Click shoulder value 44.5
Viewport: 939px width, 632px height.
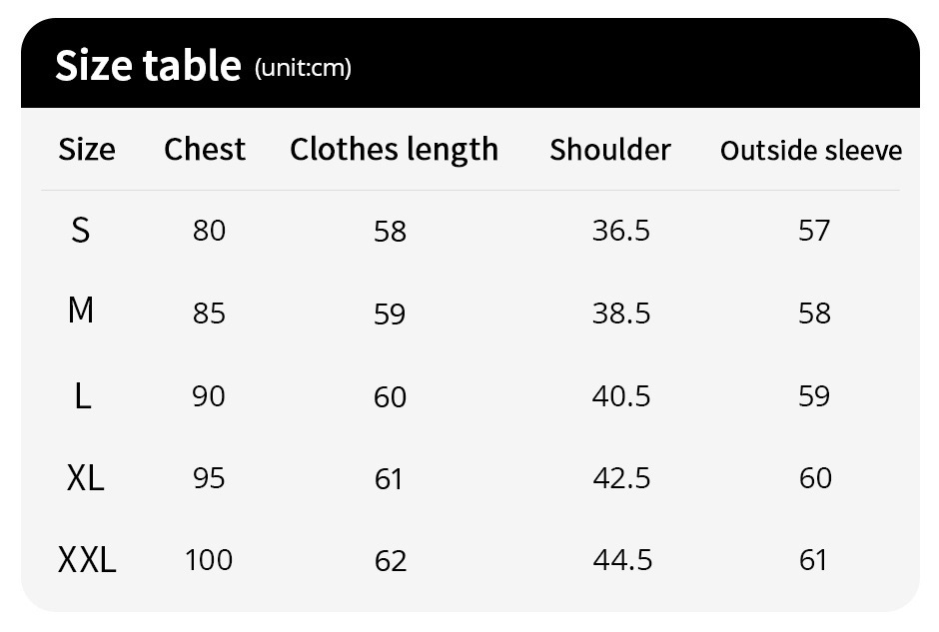point(622,560)
